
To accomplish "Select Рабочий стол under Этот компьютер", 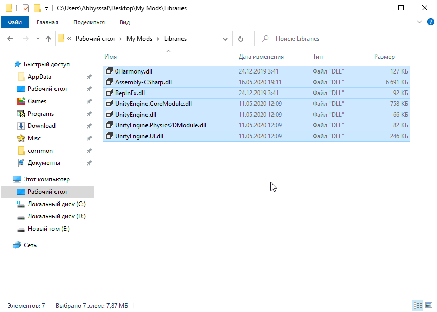I will (x=47, y=192).
